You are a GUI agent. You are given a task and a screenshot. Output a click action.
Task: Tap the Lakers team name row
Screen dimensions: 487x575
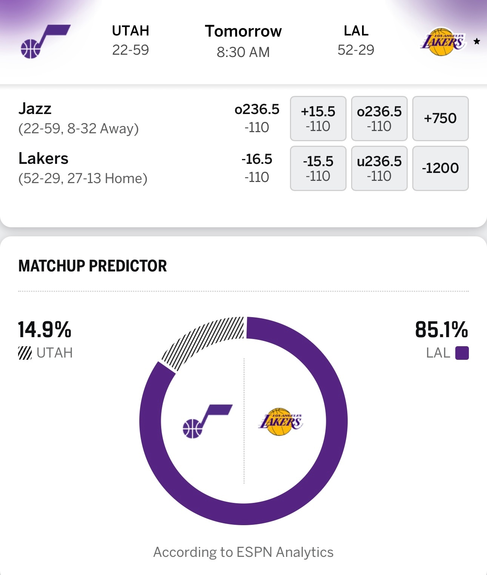pos(82,168)
